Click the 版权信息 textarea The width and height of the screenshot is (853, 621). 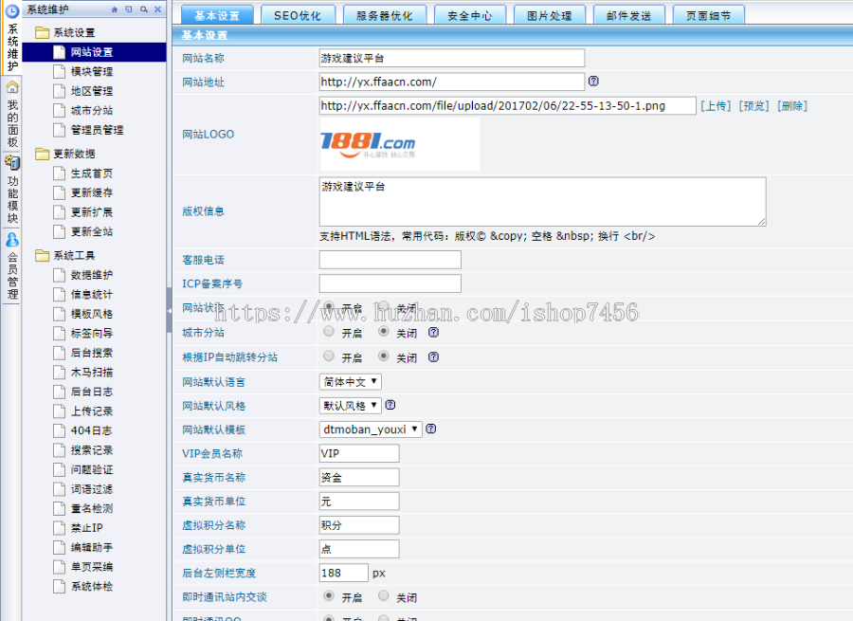542,201
